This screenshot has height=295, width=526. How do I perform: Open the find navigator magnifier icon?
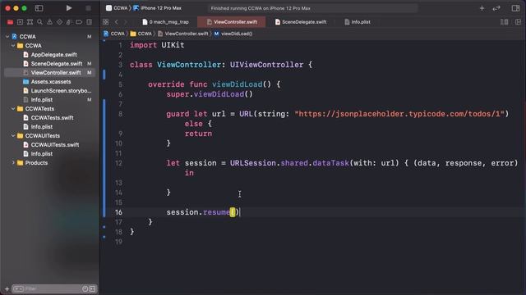tap(40, 22)
